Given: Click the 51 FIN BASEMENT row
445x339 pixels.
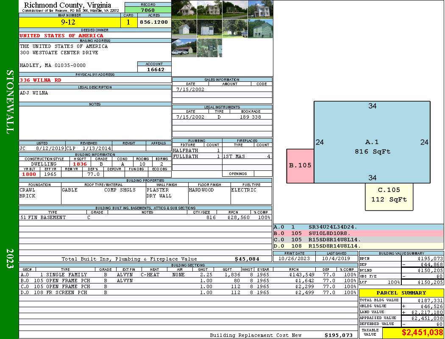Looking at the screenshot, I should tap(145, 217).
